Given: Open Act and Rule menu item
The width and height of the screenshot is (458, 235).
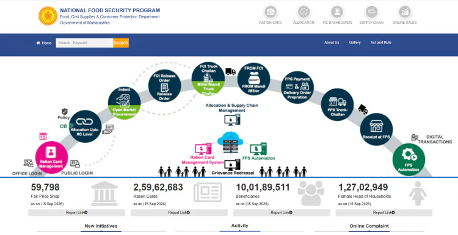Looking at the screenshot, I should 381,43.
